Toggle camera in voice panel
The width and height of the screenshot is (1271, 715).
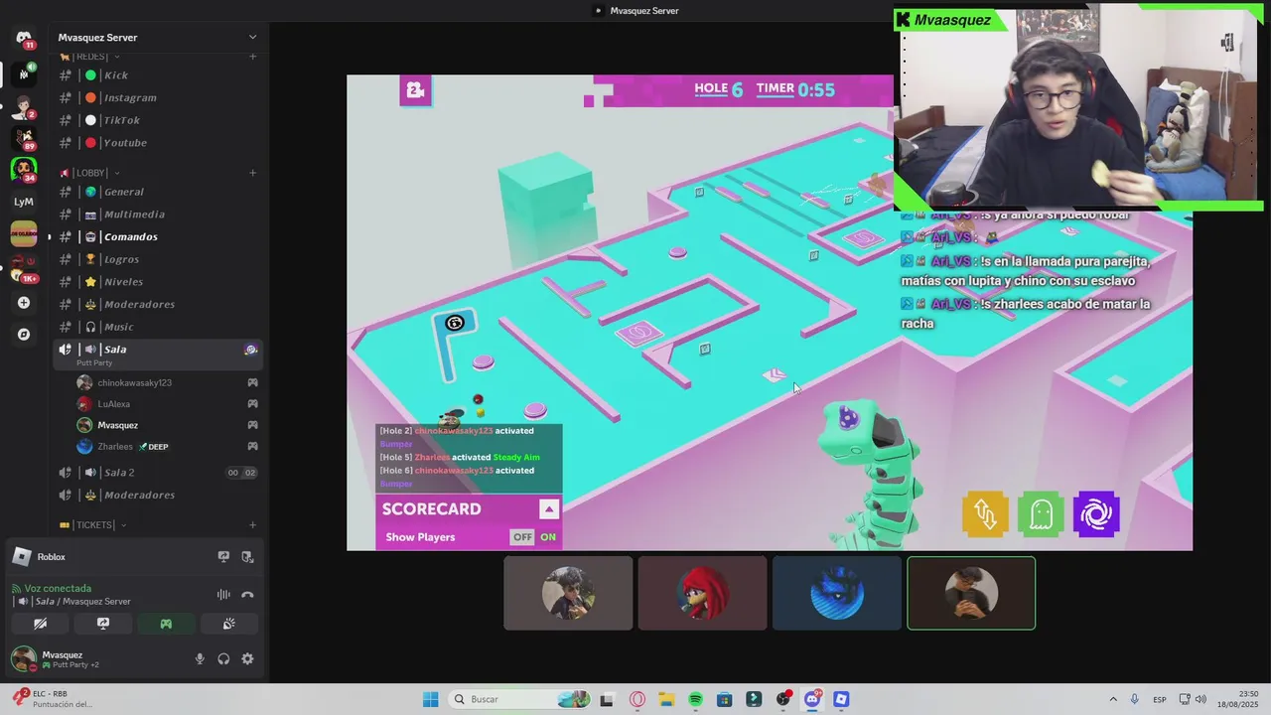[41, 624]
